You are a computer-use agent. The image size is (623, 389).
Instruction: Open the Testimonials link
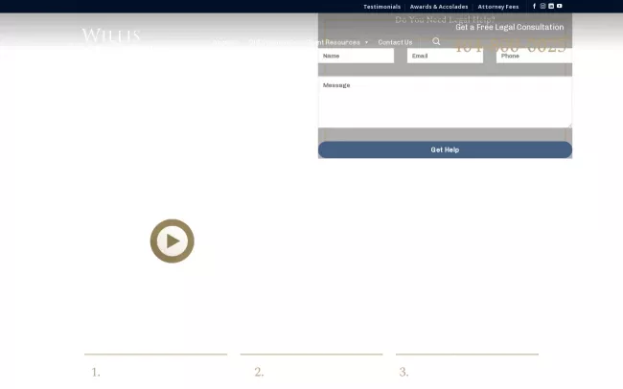381,7
